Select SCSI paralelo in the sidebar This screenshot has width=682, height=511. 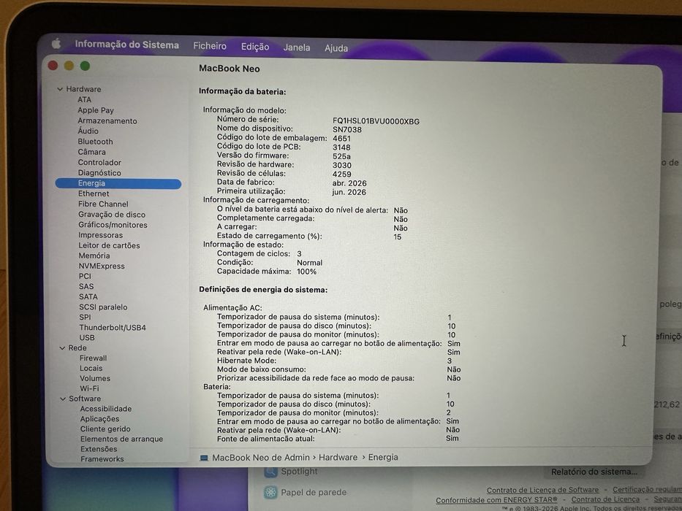tap(103, 307)
